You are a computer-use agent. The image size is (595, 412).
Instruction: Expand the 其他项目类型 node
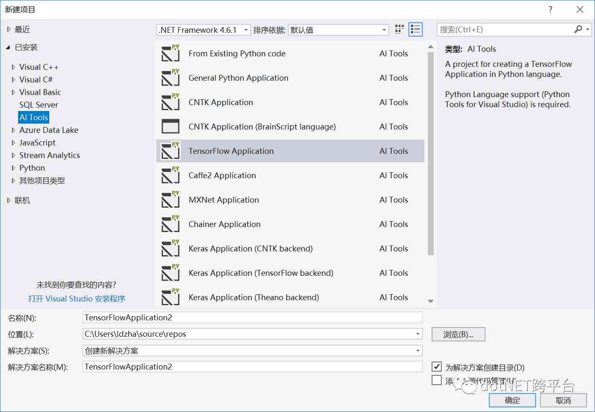[13, 181]
